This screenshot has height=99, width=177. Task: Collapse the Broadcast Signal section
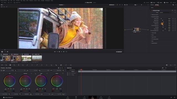click(155, 17)
